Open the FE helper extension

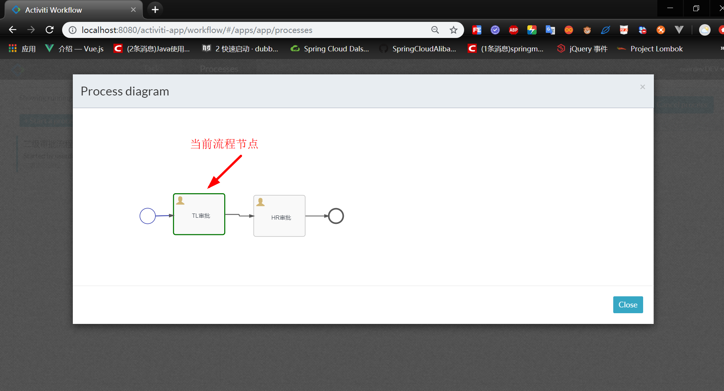click(x=477, y=30)
